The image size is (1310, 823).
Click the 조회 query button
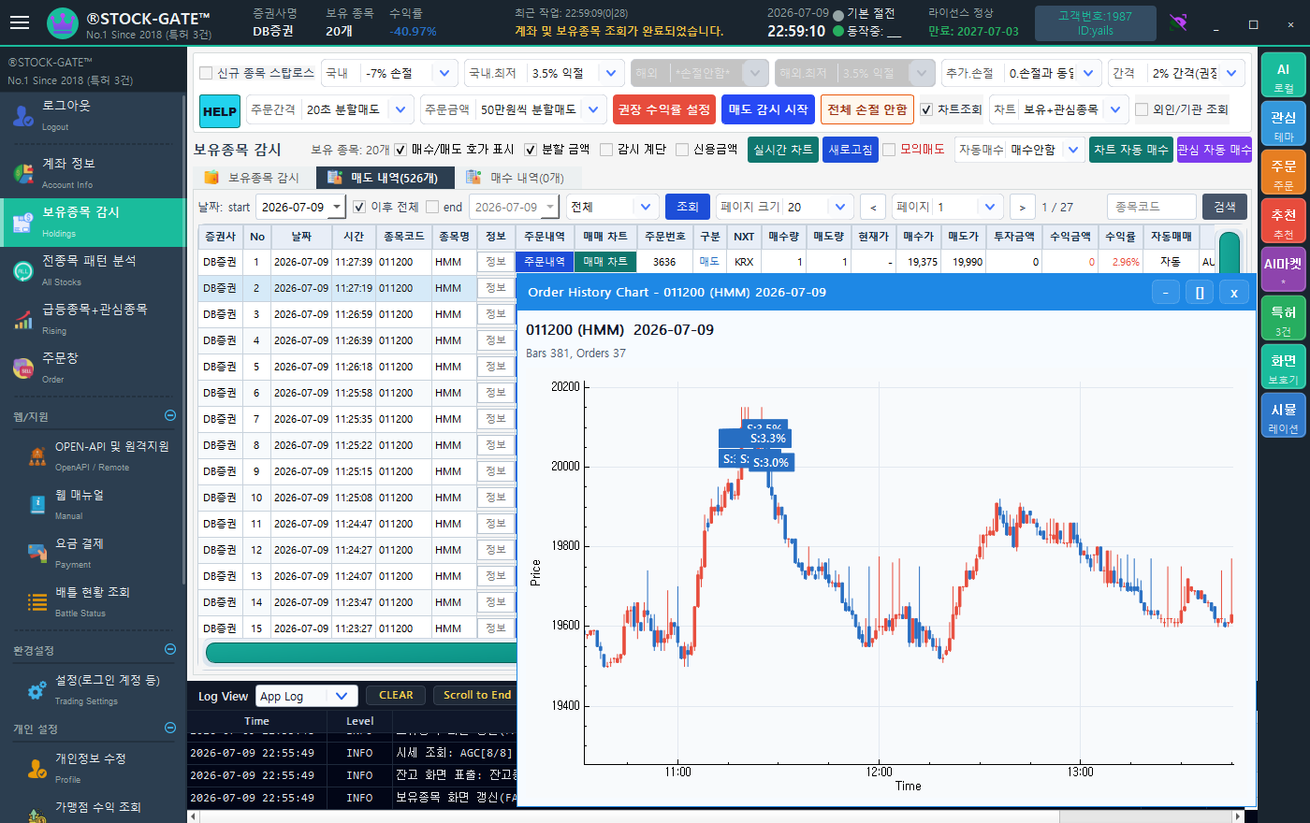click(688, 207)
